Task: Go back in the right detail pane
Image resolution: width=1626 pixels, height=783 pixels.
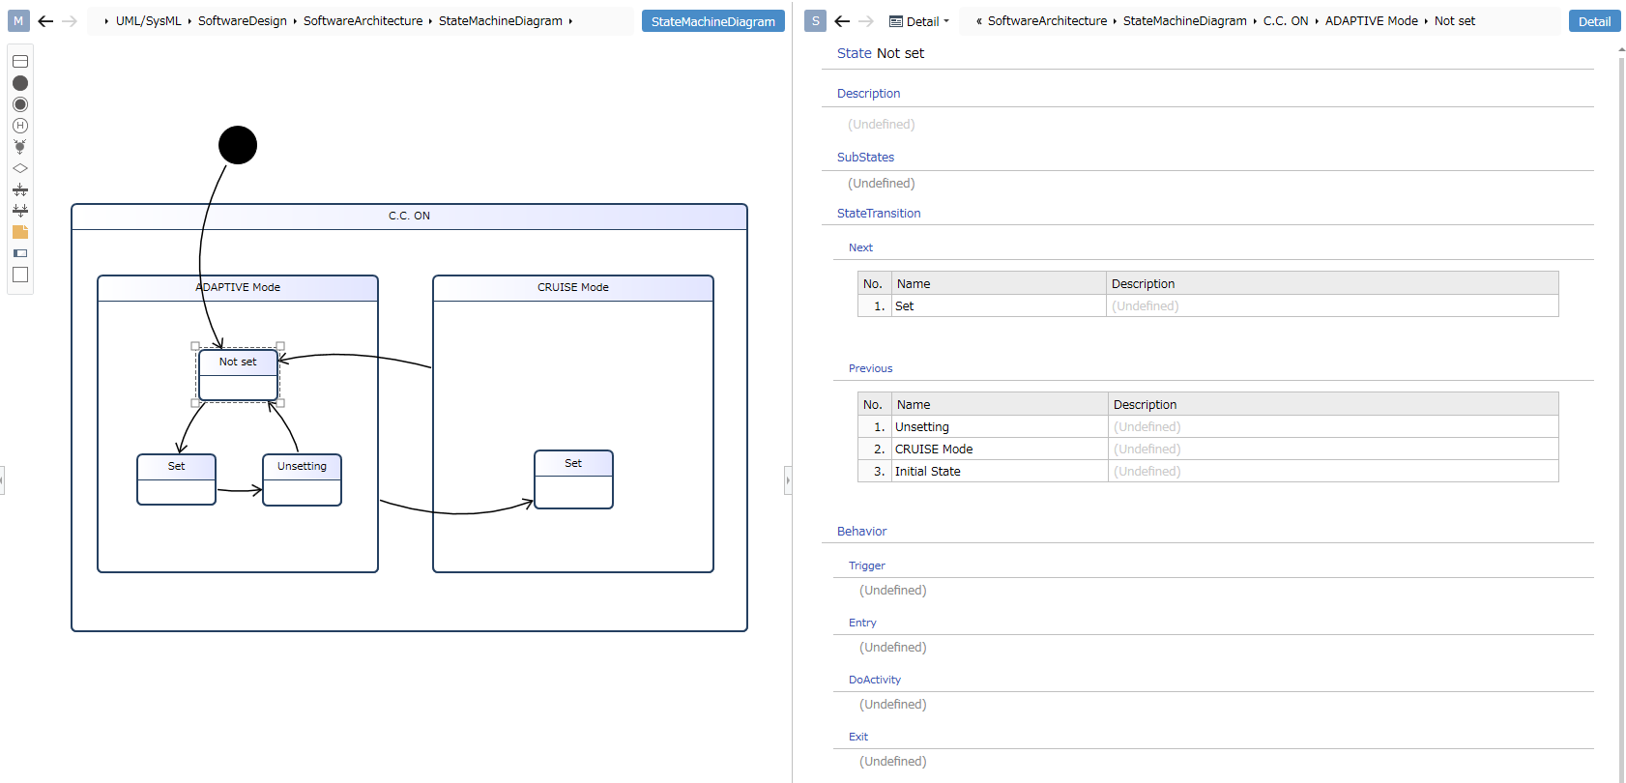Action: (842, 20)
